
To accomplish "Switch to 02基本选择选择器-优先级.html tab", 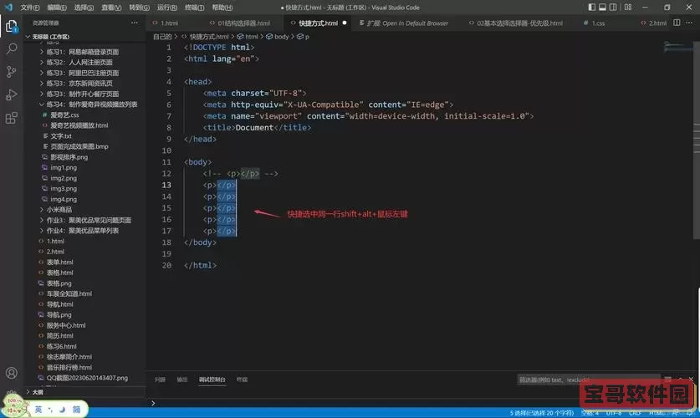I will coord(519,23).
